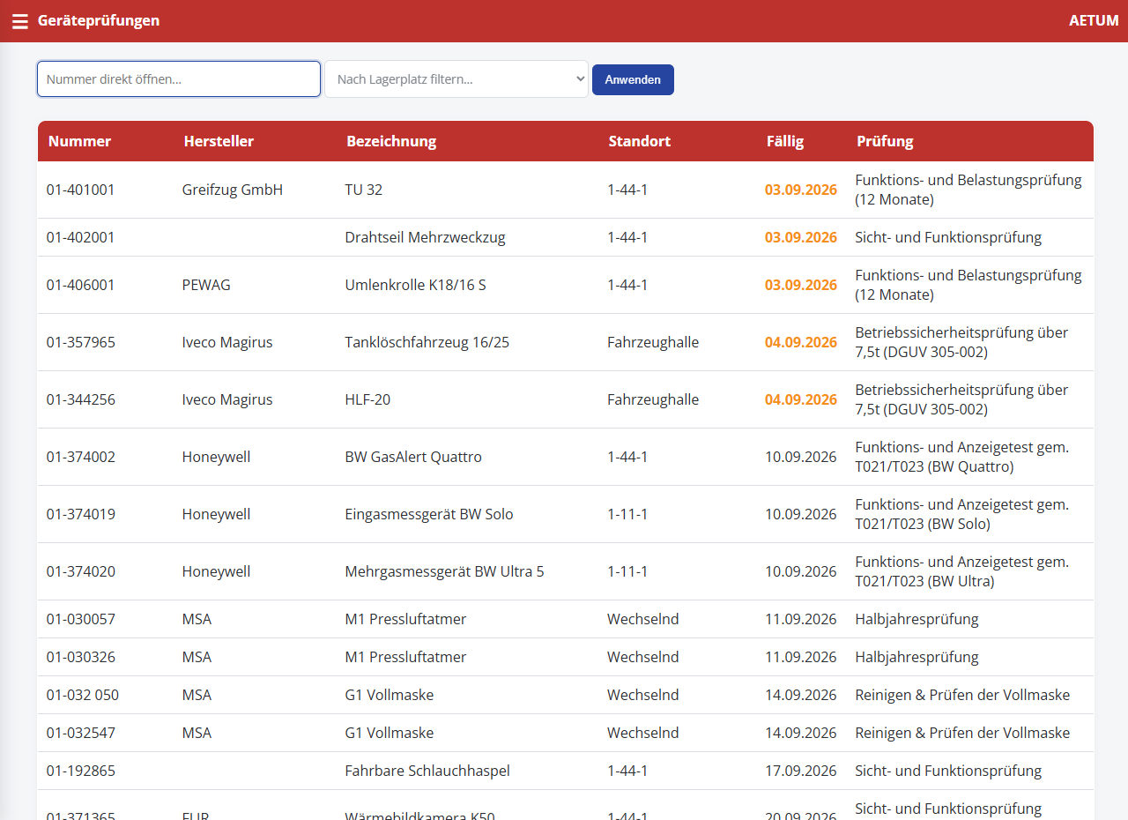The image size is (1128, 820).
Task: Select device number 01-406001
Action: click(80, 285)
